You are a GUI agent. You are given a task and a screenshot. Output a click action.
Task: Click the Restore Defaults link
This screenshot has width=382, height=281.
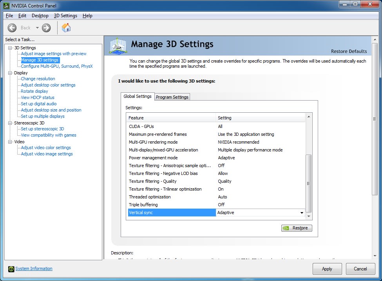[349, 51]
